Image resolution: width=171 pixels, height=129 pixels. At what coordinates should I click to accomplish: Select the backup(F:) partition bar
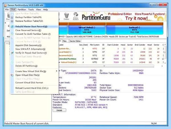tap(135, 28)
